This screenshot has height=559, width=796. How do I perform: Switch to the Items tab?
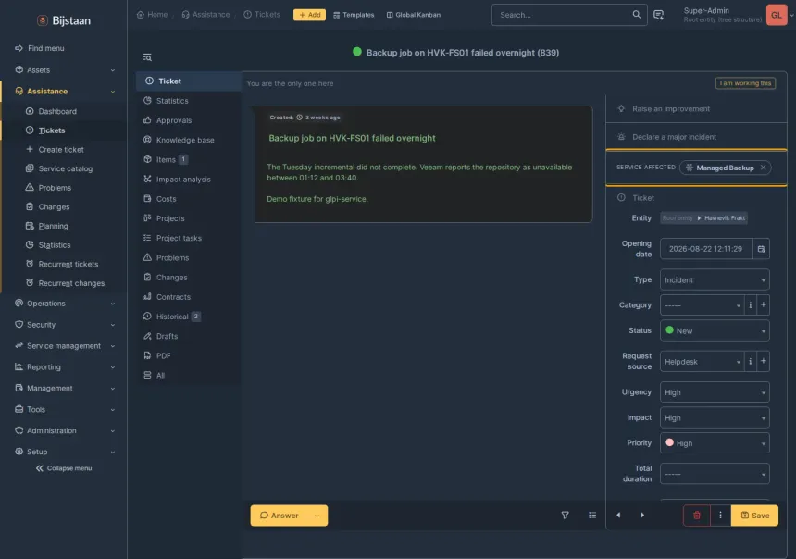[188, 159]
